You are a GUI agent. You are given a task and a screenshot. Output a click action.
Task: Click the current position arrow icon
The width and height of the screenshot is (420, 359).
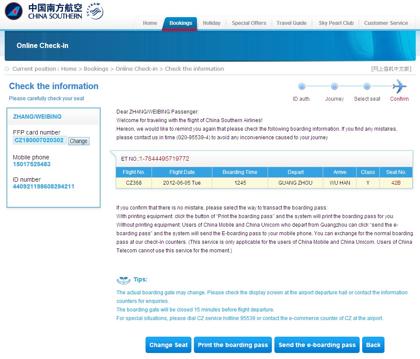(x=7, y=69)
